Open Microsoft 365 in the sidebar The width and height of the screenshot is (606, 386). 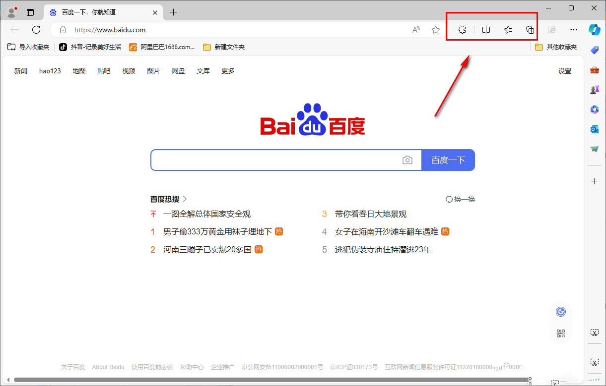(x=595, y=110)
